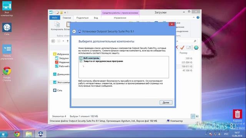Open File Explorer taskbar icon
The image size is (246, 138).
click(x=29, y=134)
